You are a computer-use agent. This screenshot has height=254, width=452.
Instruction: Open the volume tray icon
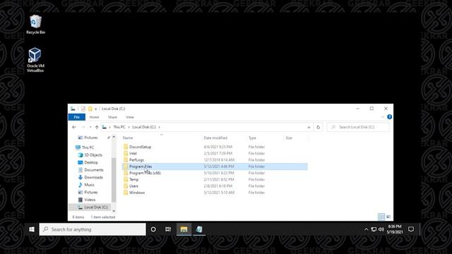pyautogui.click(x=381, y=229)
